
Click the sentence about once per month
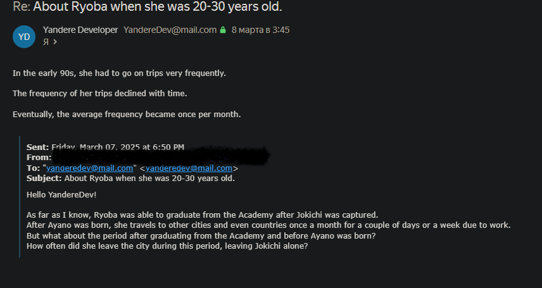coord(127,114)
